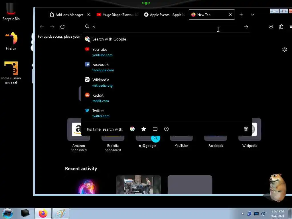Open the @google search shortcut
The height and width of the screenshot is (219, 292).
click(x=147, y=142)
